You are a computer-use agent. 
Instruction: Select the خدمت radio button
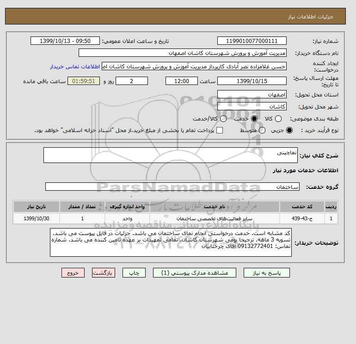pos(254,119)
